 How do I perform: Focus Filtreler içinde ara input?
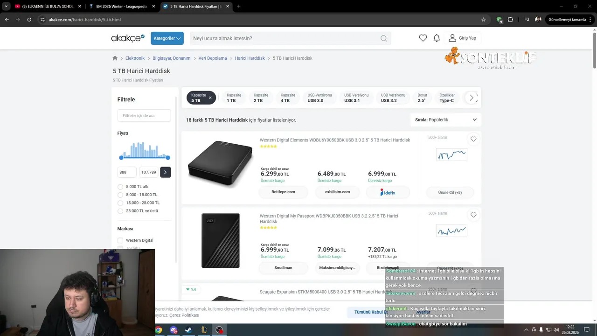tap(144, 116)
